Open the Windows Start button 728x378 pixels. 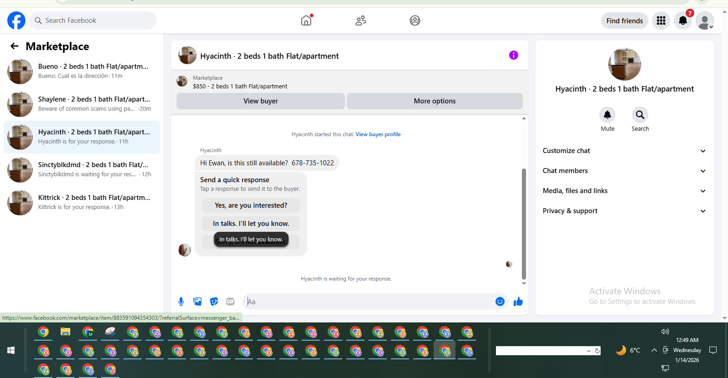point(11,350)
